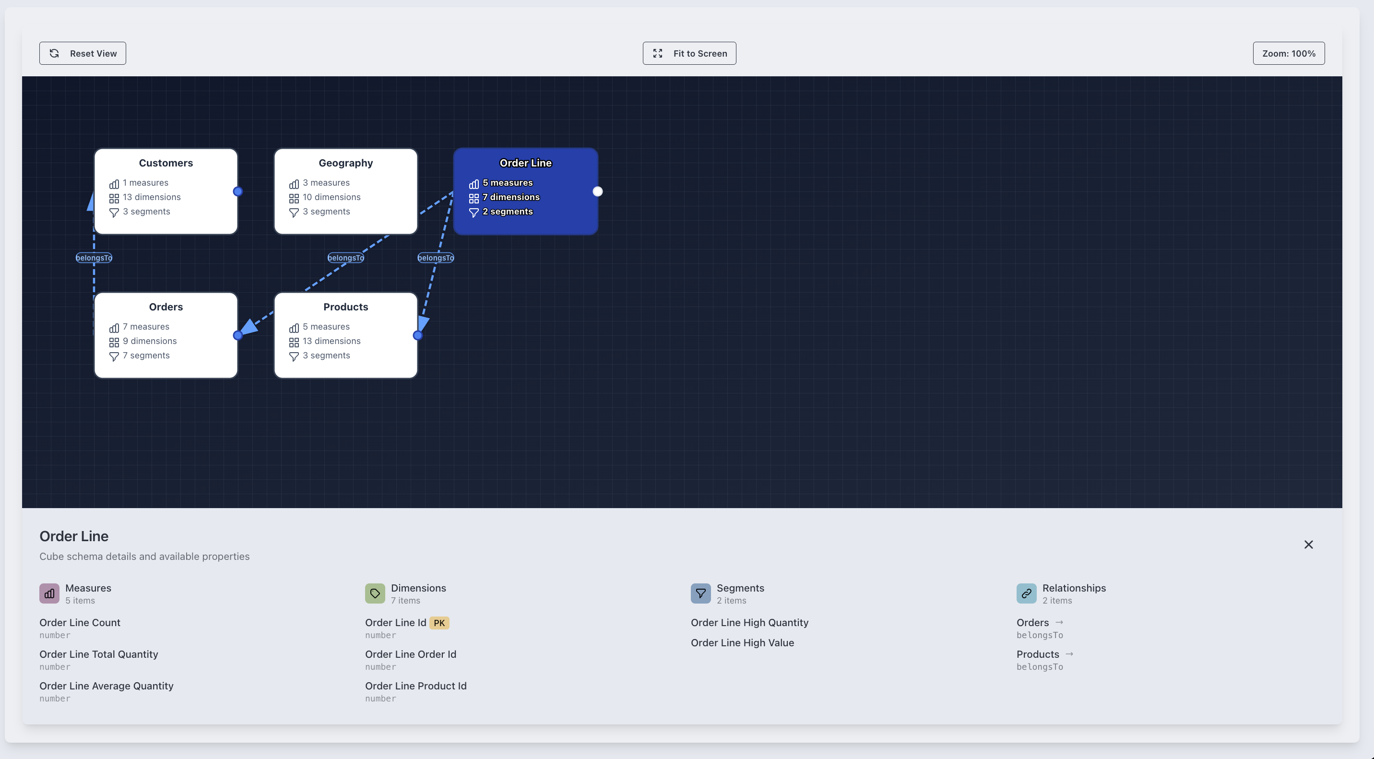Click the Orders node connection handle

238,335
